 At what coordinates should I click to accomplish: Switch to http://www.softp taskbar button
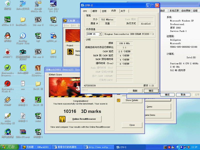pyautogui.click(x=98, y=147)
